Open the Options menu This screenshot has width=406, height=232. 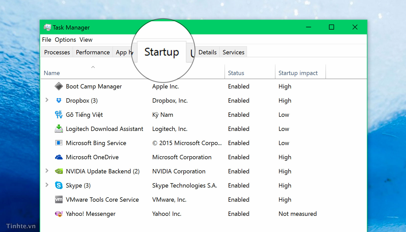coord(65,40)
